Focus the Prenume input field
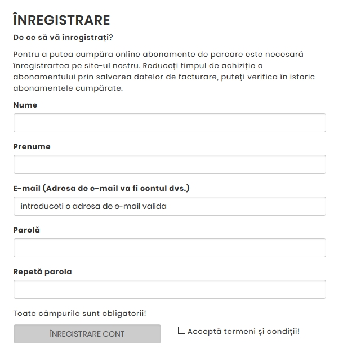 [170, 164]
